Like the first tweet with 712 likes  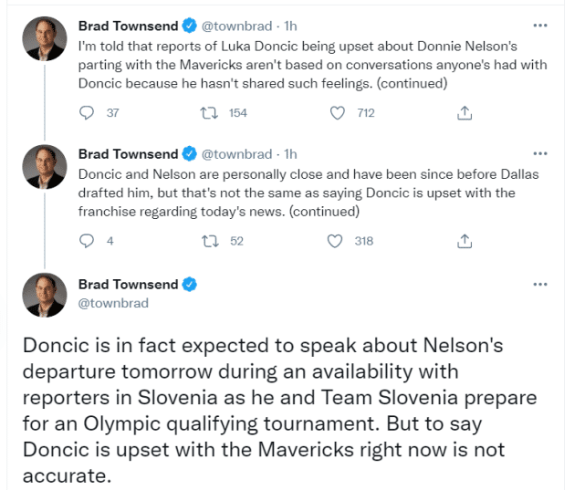(x=337, y=113)
